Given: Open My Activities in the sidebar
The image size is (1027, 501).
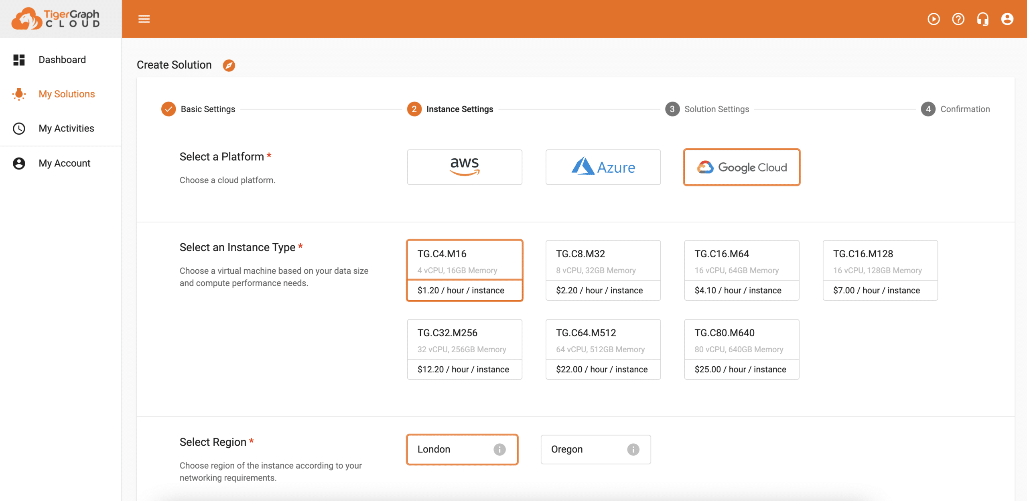Looking at the screenshot, I should click(x=61, y=128).
